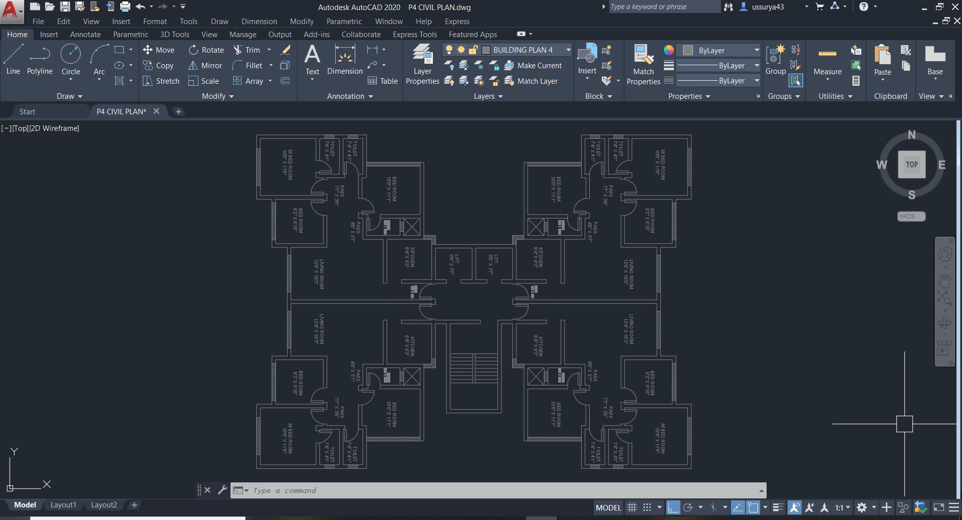The image size is (962, 520).
Task: Select the Arc tool
Action: [99, 60]
